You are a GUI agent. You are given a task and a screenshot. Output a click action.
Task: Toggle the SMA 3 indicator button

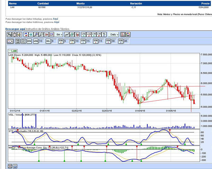click(121, 41)
